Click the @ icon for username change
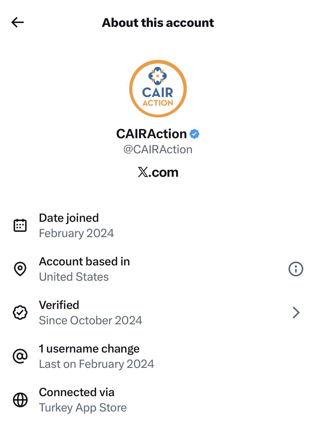Screen dimensions: 316x439 tap(20, 356)
